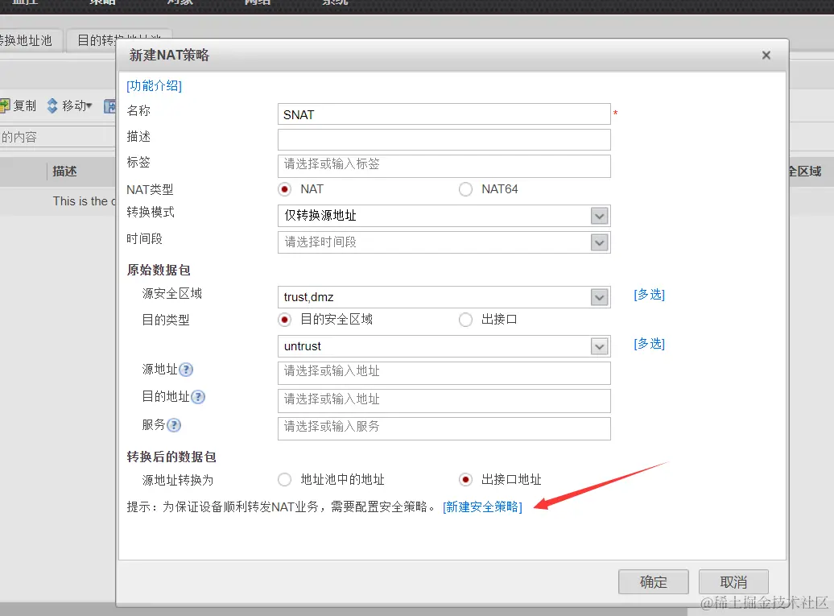The image size is (834, 616).
Task: Close the new NAT policy dialog
Action: 766,56
